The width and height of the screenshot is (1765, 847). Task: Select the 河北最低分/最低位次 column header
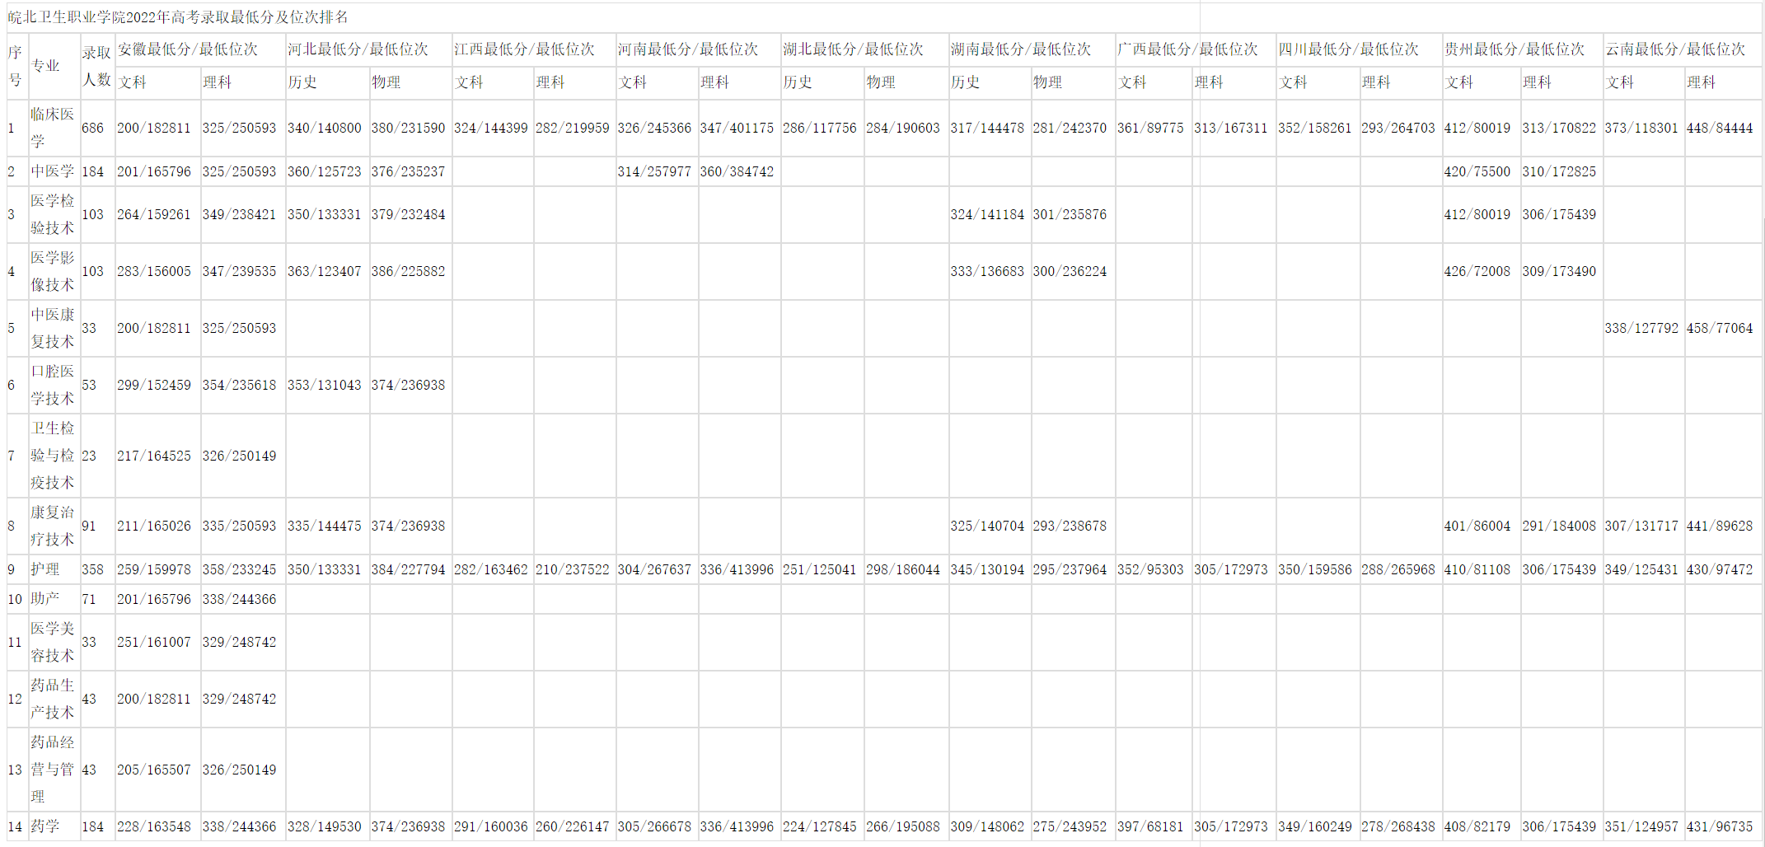point(358,49)
